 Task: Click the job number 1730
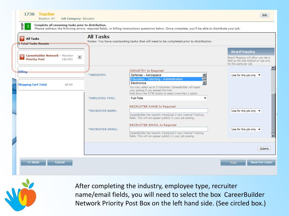29,14
